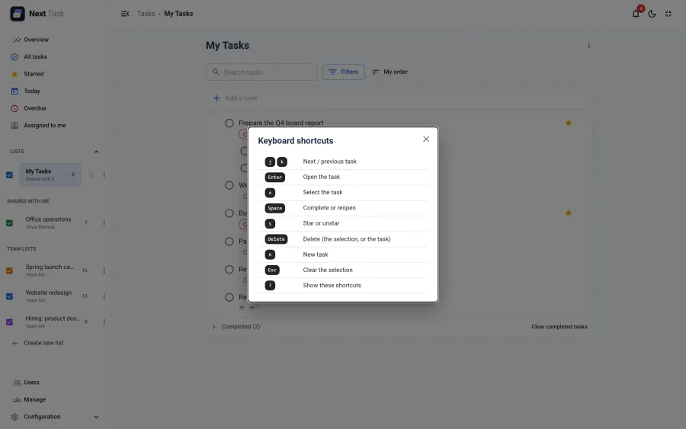Toggle Website redesign list checkbox
Image resolution: width=686 pixels, height=429 pixels.
pos(10,296)
